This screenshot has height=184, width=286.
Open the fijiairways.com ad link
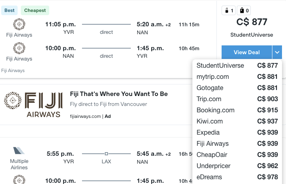[x=85, y=117]
